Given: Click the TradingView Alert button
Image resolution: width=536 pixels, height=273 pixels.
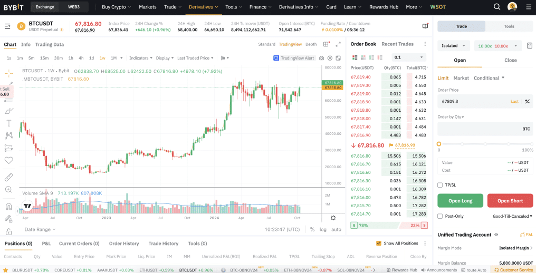Looking at the screenshot, I should (294, 58).
